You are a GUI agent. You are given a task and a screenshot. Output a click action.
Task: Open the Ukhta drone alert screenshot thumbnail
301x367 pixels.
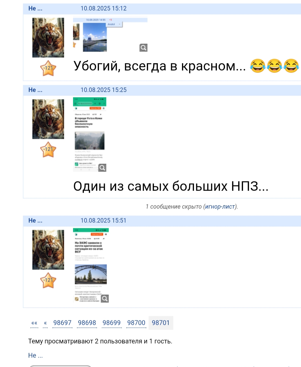(x=90, y=135)
